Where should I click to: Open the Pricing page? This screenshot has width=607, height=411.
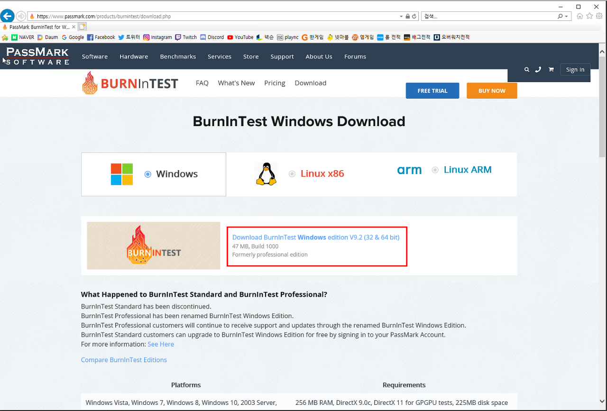coord(275,83)
